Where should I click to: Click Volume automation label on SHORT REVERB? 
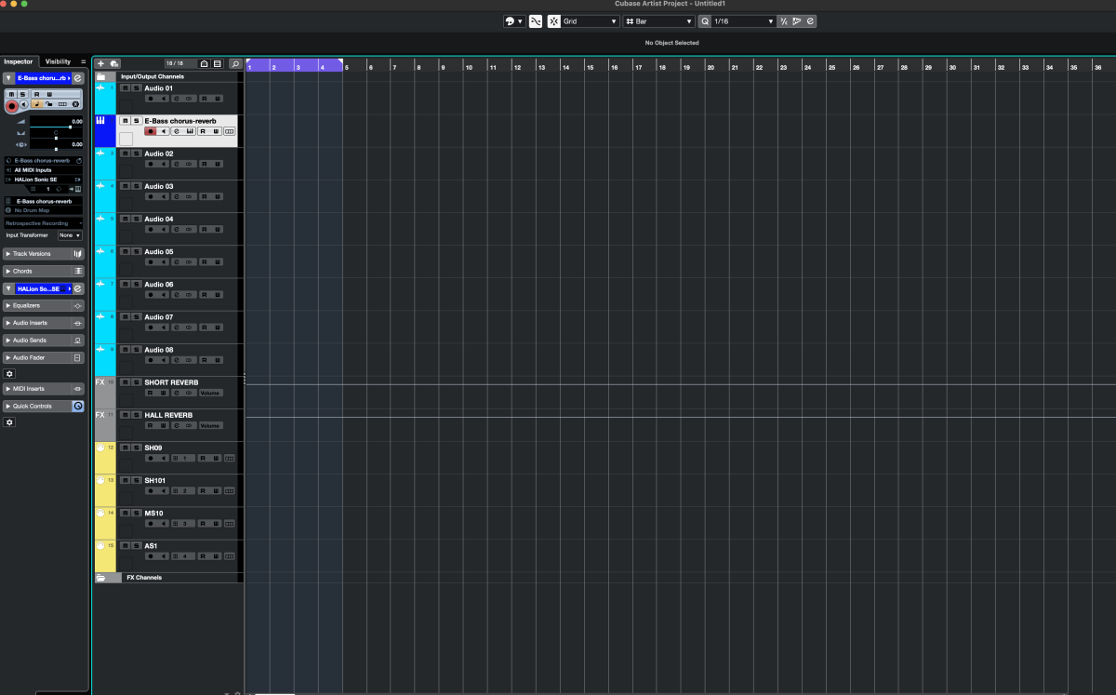210,393
